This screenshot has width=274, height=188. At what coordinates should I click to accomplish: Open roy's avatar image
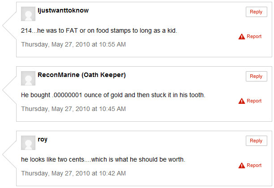[x=28, y=143]
